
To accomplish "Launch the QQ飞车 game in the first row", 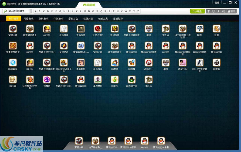I will [47, 29].
